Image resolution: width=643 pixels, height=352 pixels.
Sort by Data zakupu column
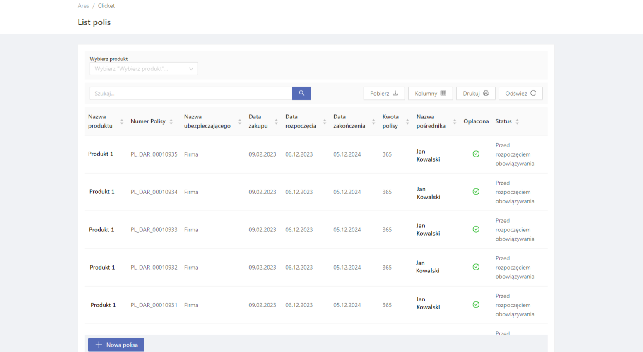pyautogui.click(x=276, y=121)
